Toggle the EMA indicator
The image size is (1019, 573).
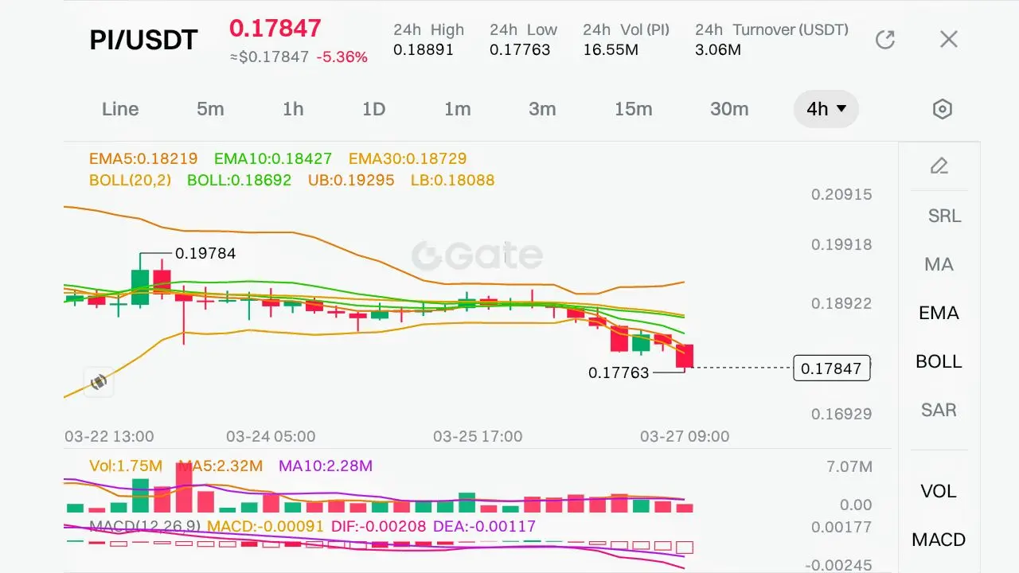(939, 313)
